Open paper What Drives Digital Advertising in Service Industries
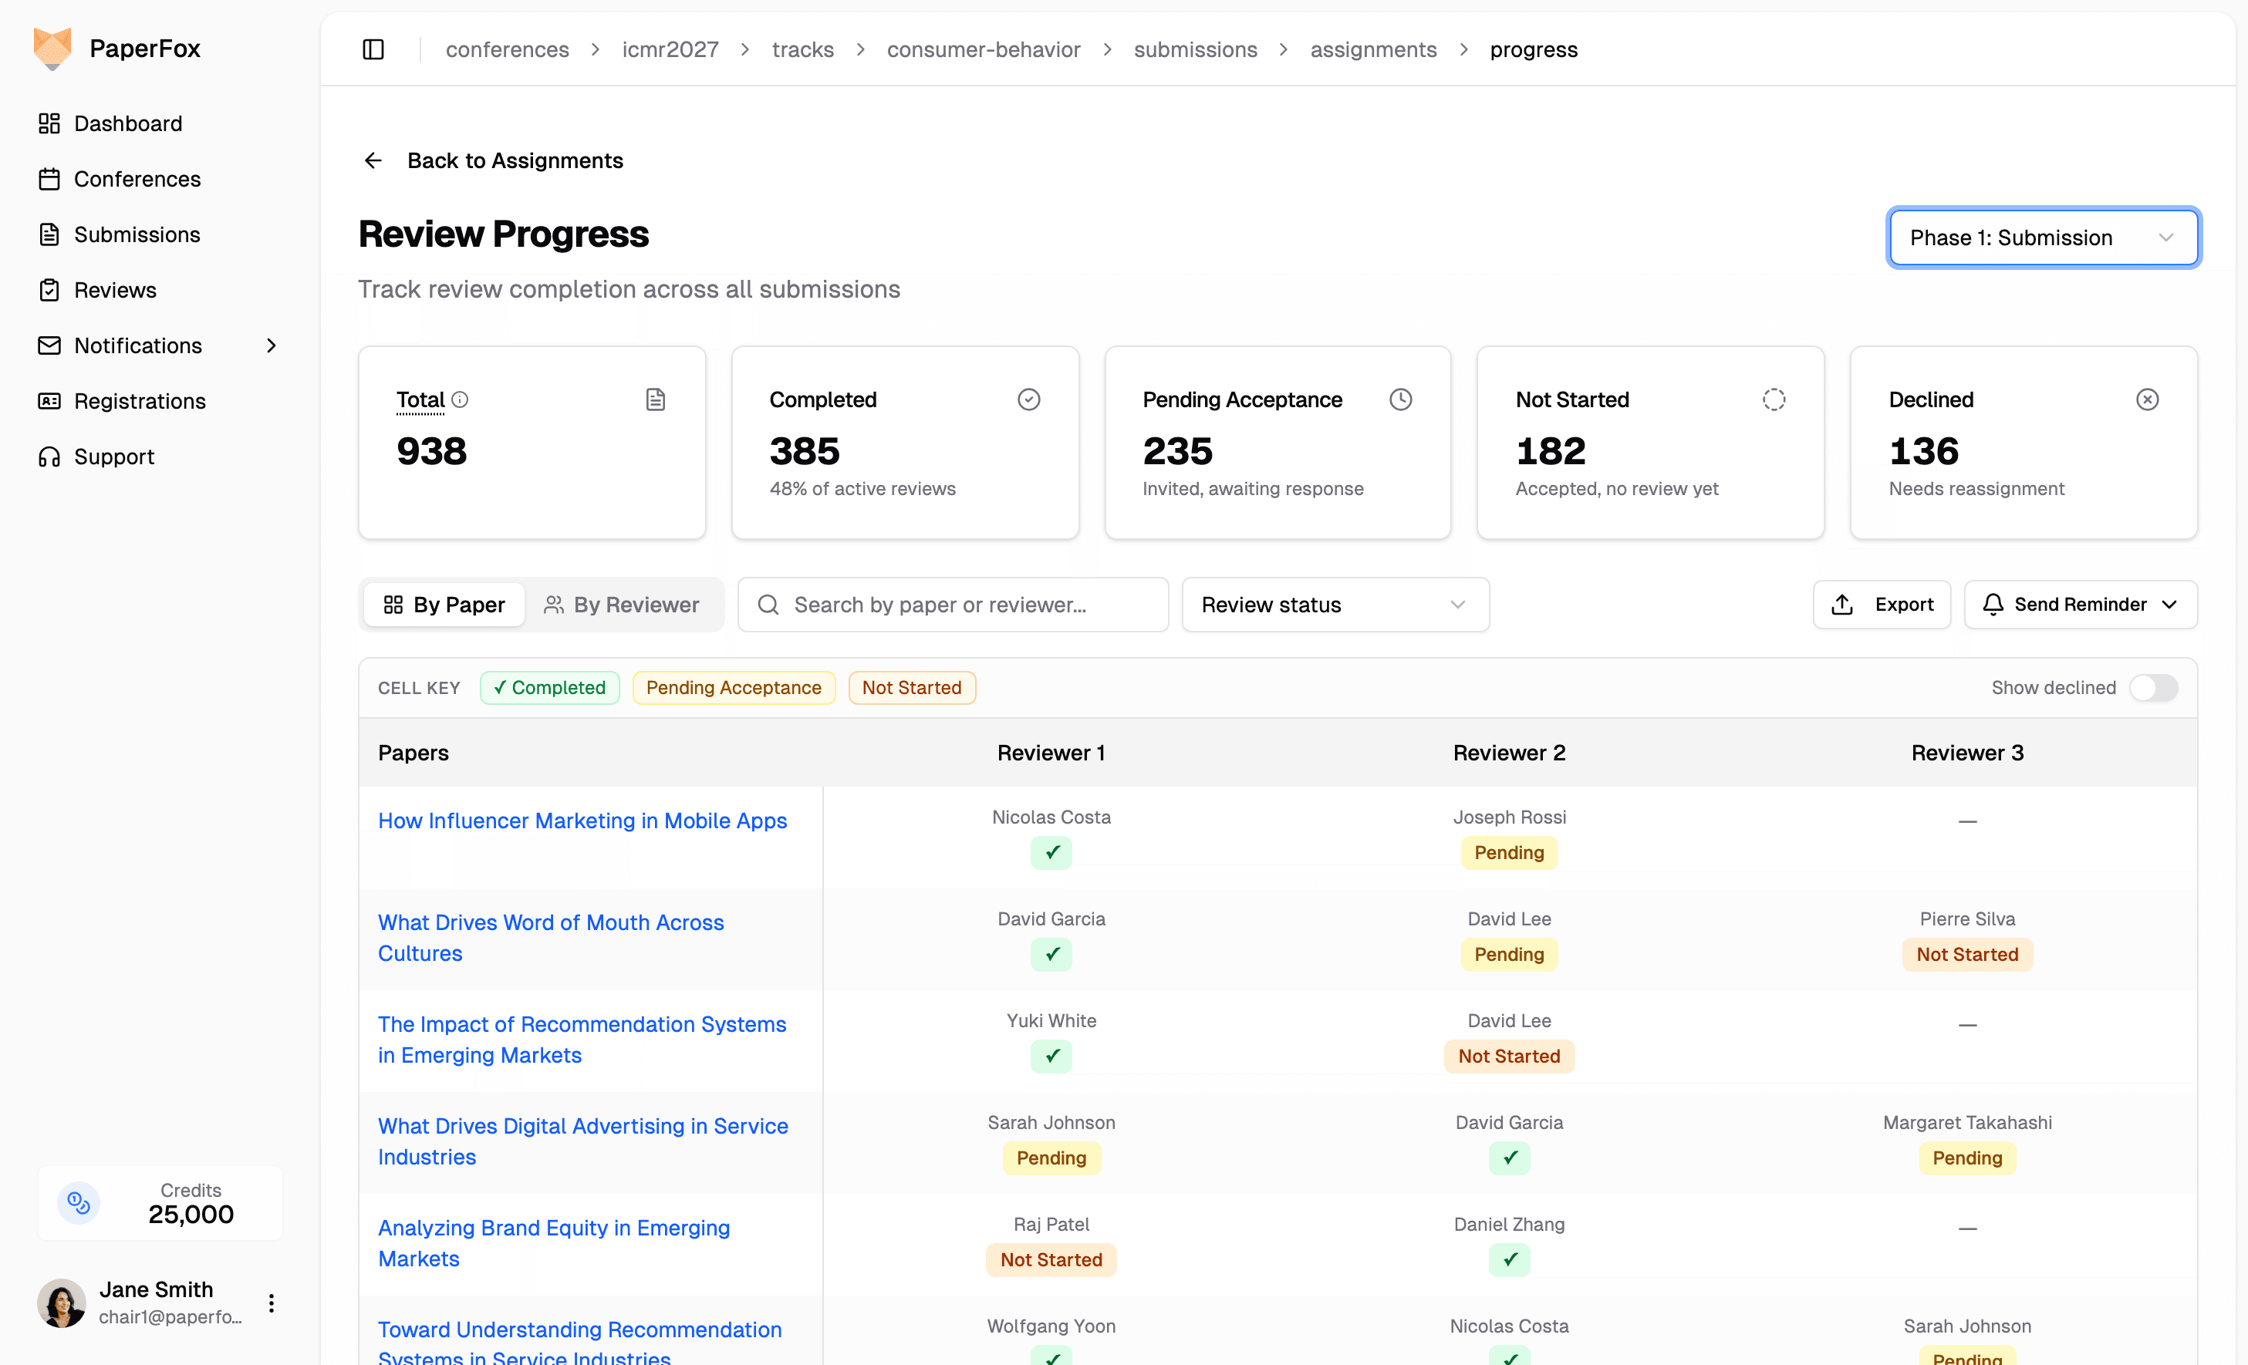This screenshot has width=2248, height=1365. [583, 1141]
